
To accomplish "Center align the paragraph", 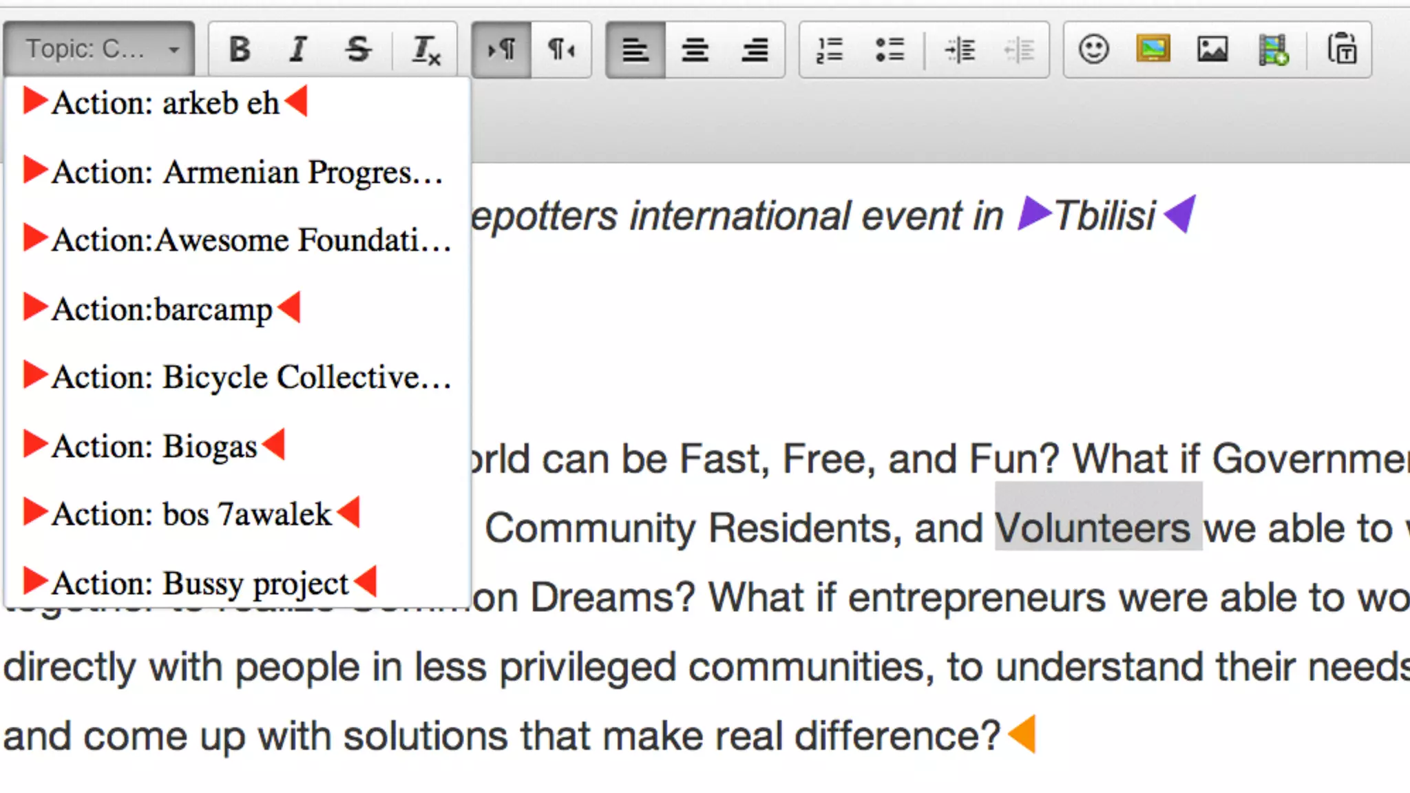I will tap(695, 50).
